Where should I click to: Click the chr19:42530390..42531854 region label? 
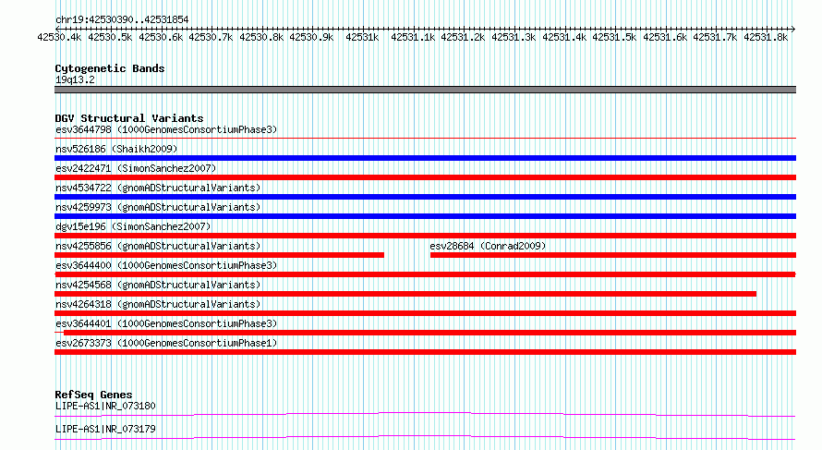coord(122,19)
